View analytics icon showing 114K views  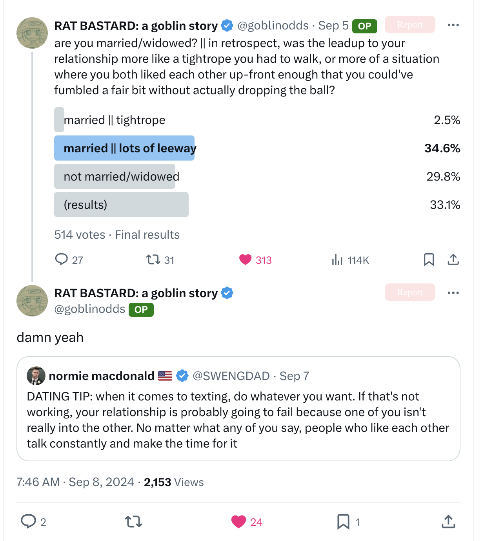tap(337, 260)
